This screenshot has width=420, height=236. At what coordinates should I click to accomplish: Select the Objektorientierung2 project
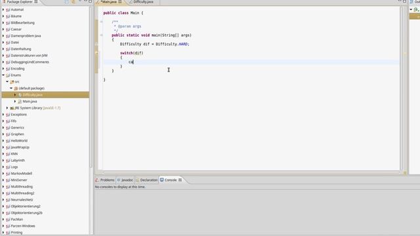click(x=26, y=206)
